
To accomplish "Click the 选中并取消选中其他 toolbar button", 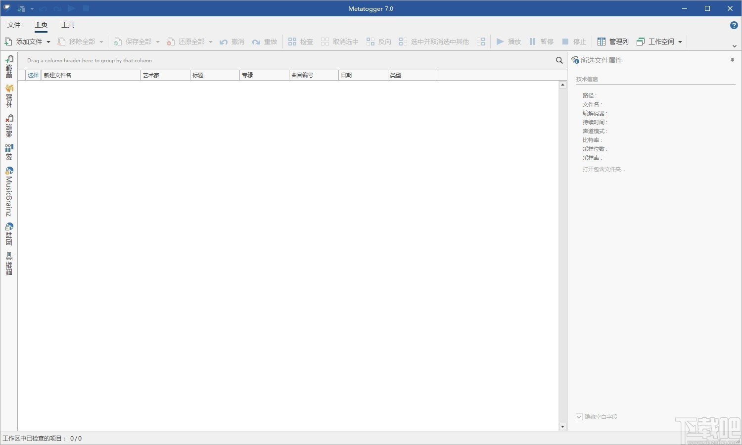I will [434, 42].
